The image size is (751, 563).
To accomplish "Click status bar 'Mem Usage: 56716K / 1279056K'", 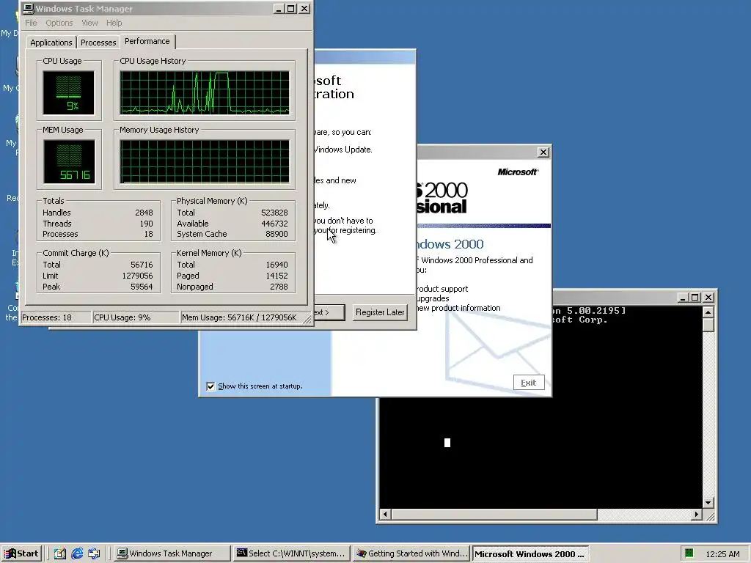I will click(240, 317).
